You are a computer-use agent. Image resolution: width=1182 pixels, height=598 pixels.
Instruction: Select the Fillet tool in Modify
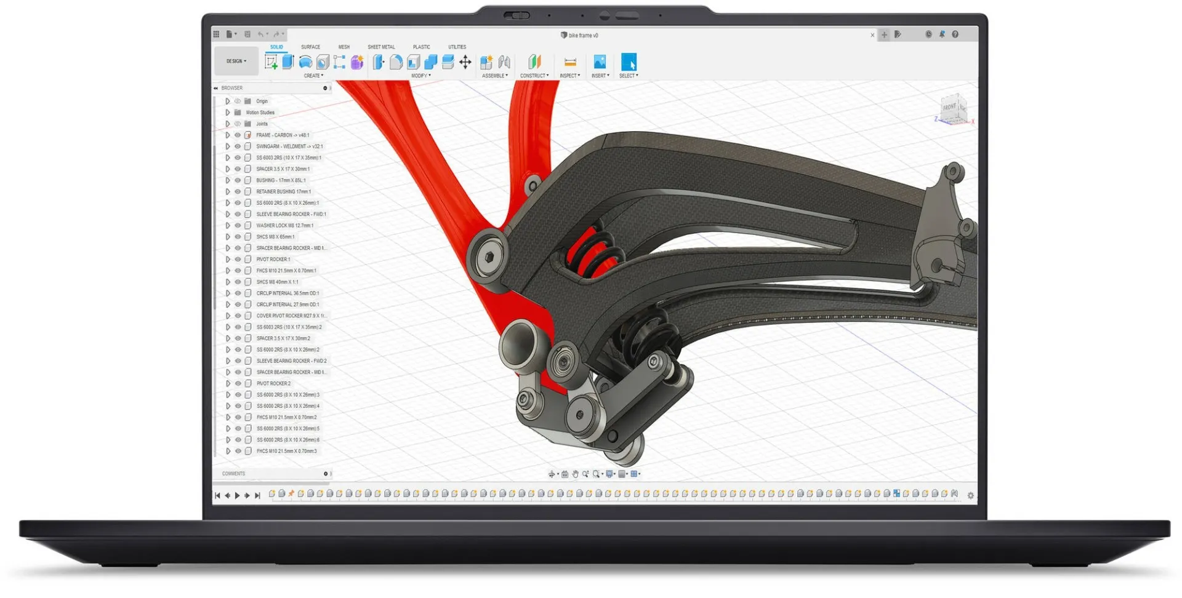tap(396, 62)
